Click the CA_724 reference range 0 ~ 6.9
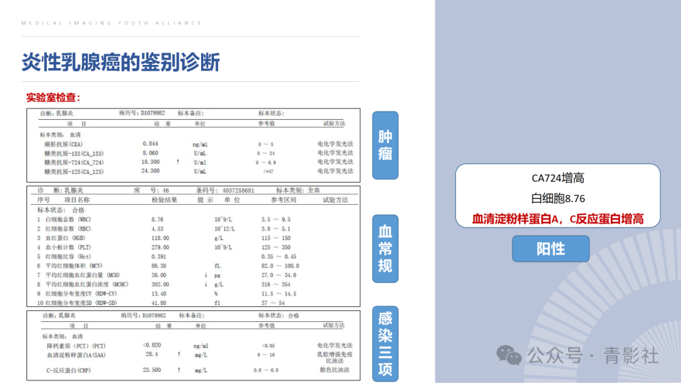681x383 pixels. click(266, 163)
